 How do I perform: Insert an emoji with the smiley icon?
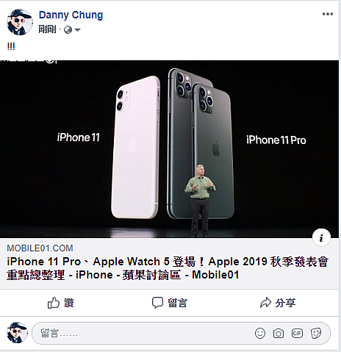coord(260,334)
